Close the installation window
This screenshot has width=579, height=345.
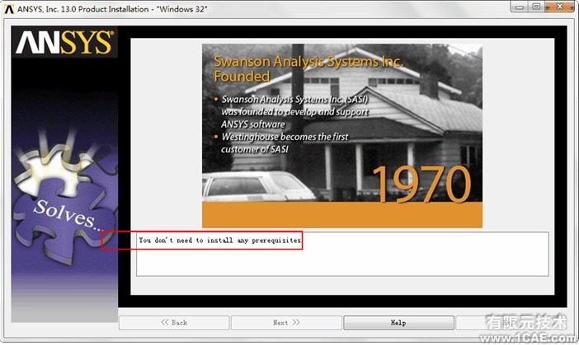point(560,7)
